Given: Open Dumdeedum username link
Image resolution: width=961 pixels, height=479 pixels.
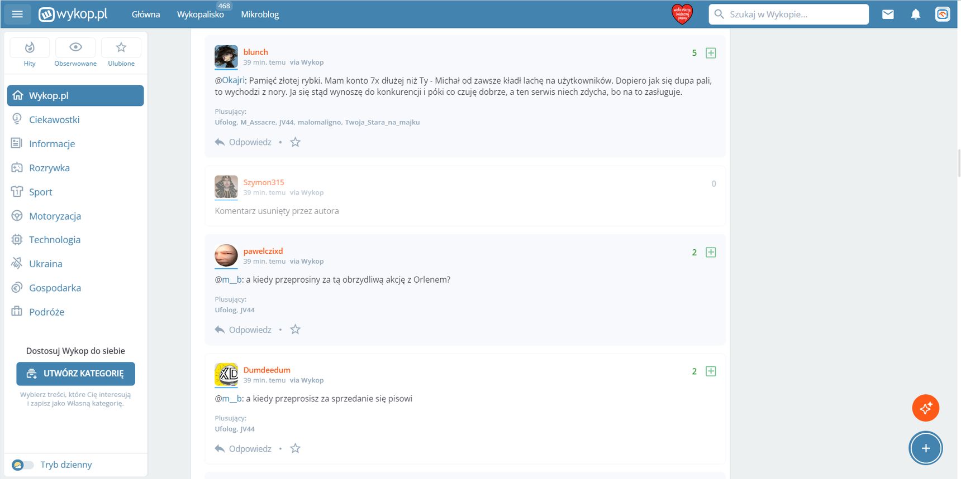Looking at the screenshot, I should point(267,370).
